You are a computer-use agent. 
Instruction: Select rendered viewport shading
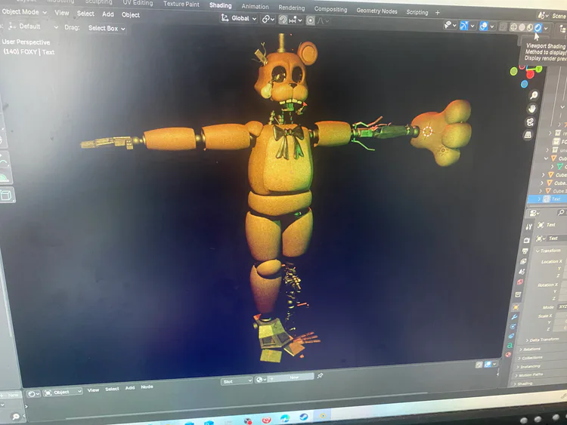coord(538,28)
